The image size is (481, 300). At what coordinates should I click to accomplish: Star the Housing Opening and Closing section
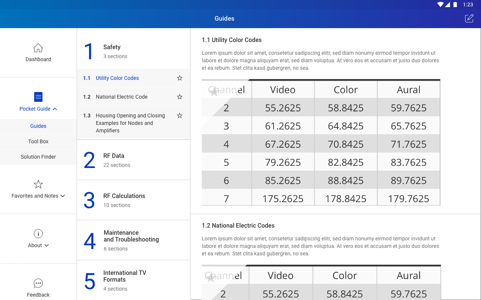click(x=180, y=115)
